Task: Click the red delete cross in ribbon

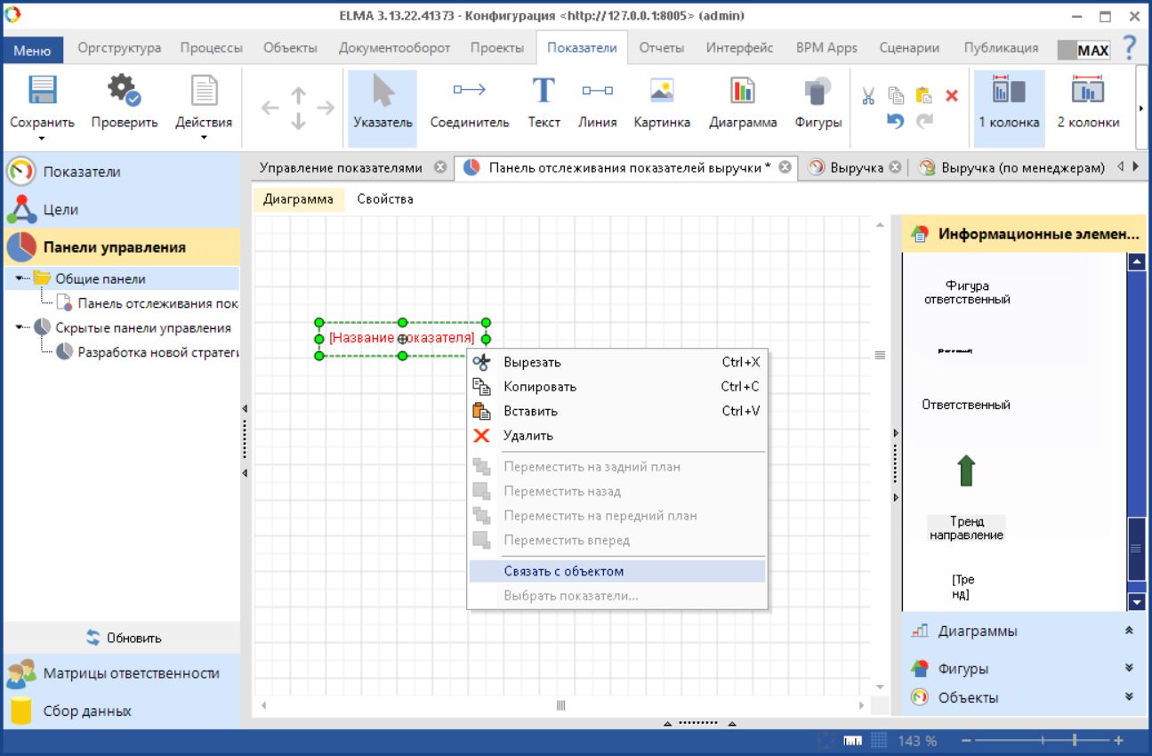Action: 951,95
